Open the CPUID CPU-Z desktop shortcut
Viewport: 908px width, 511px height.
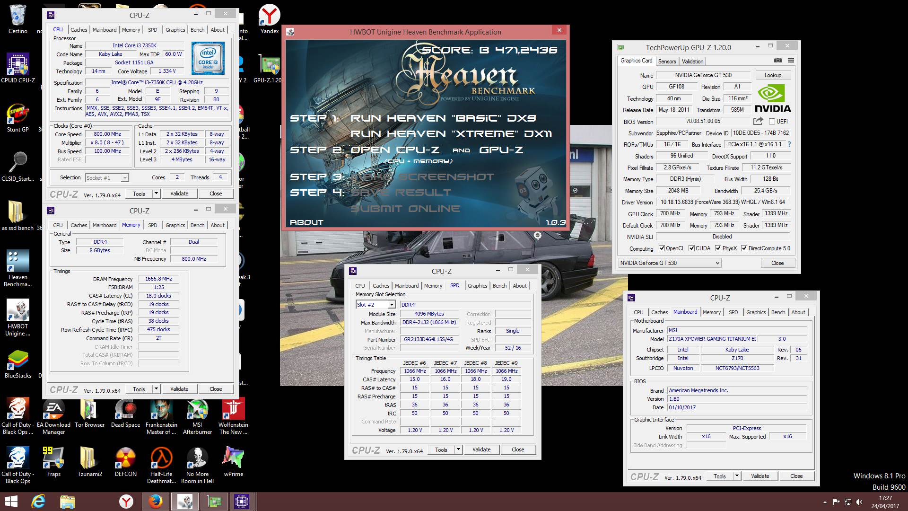coord(18,69)
